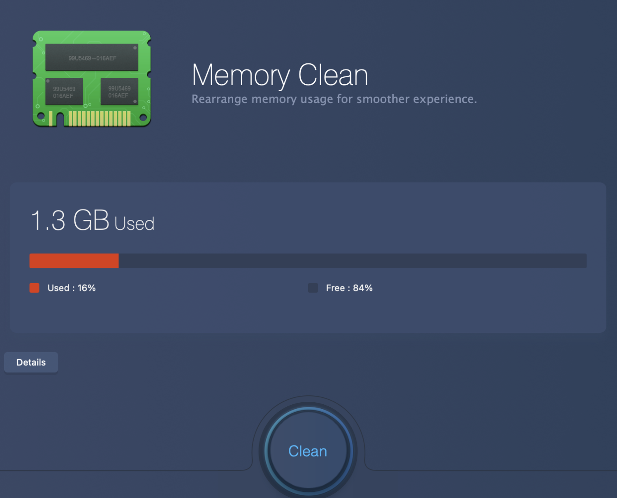Click the dark Free legend square

pyautogui.click(x=313, y=288)
